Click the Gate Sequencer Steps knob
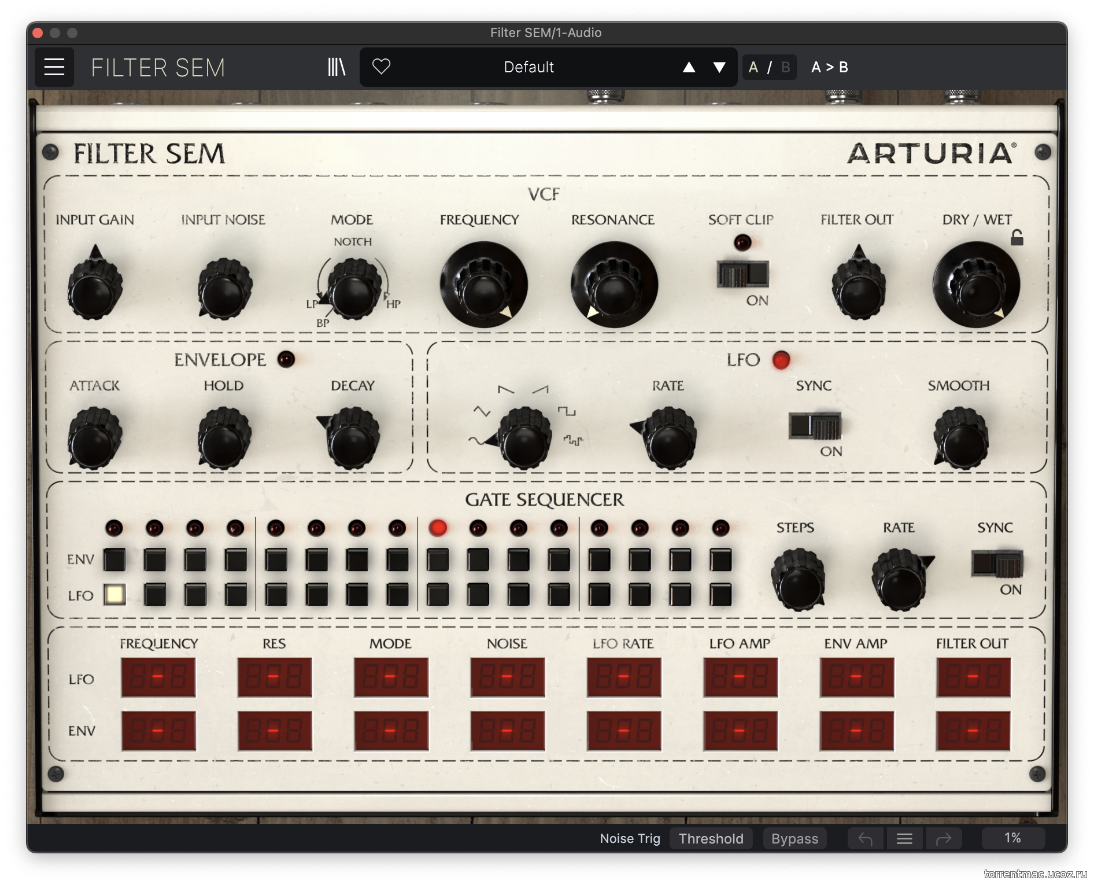The width and height of the screenshot is (1094, 884). [x=798, y=580]
